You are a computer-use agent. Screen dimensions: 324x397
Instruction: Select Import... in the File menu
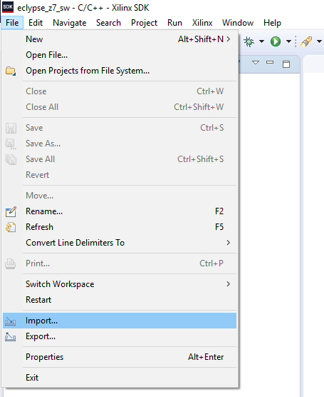120,321
